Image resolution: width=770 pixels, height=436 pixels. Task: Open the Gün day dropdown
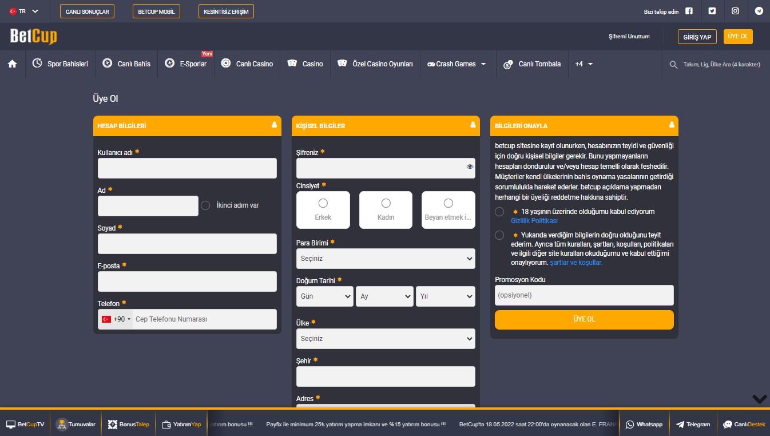coord(325,296)
